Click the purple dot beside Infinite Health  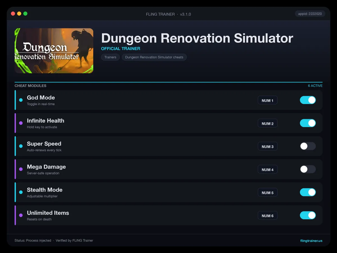21,123
